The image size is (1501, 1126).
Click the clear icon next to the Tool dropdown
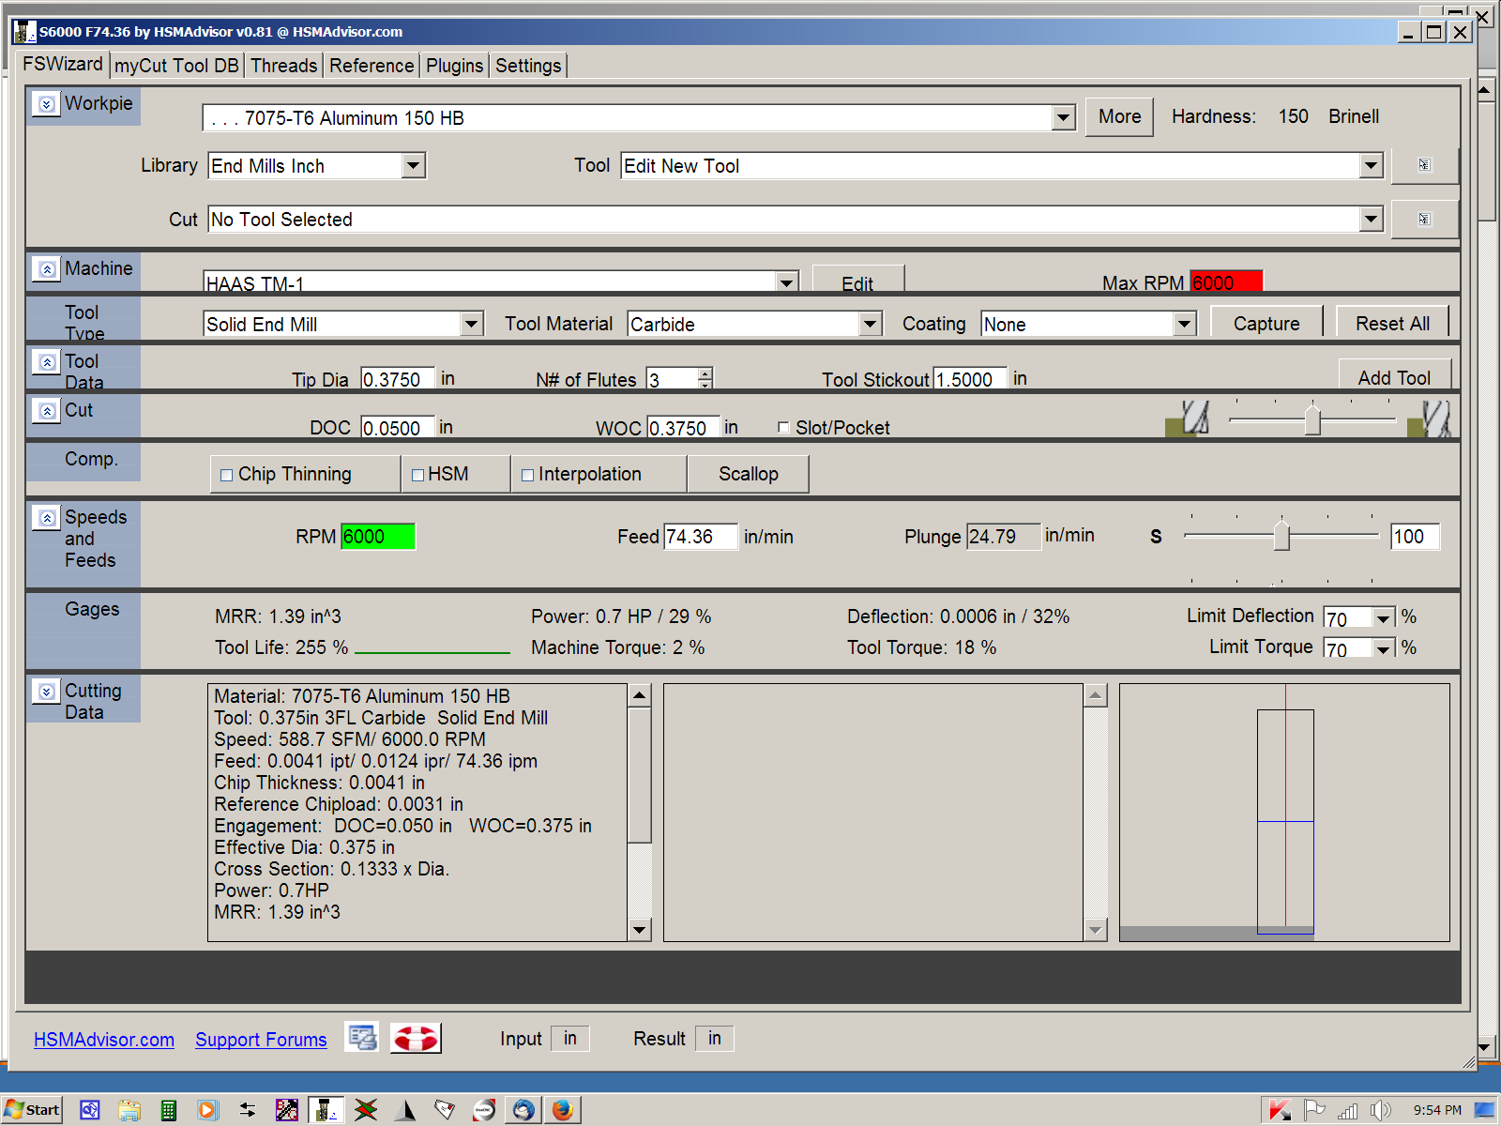1424,165
